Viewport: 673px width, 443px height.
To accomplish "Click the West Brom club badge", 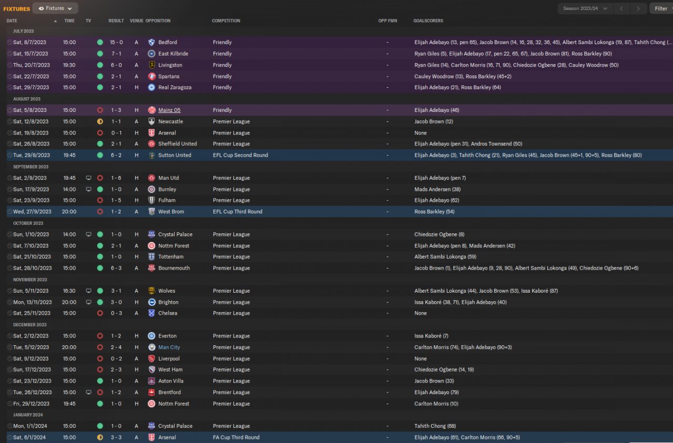I will [x=151, y=212].
